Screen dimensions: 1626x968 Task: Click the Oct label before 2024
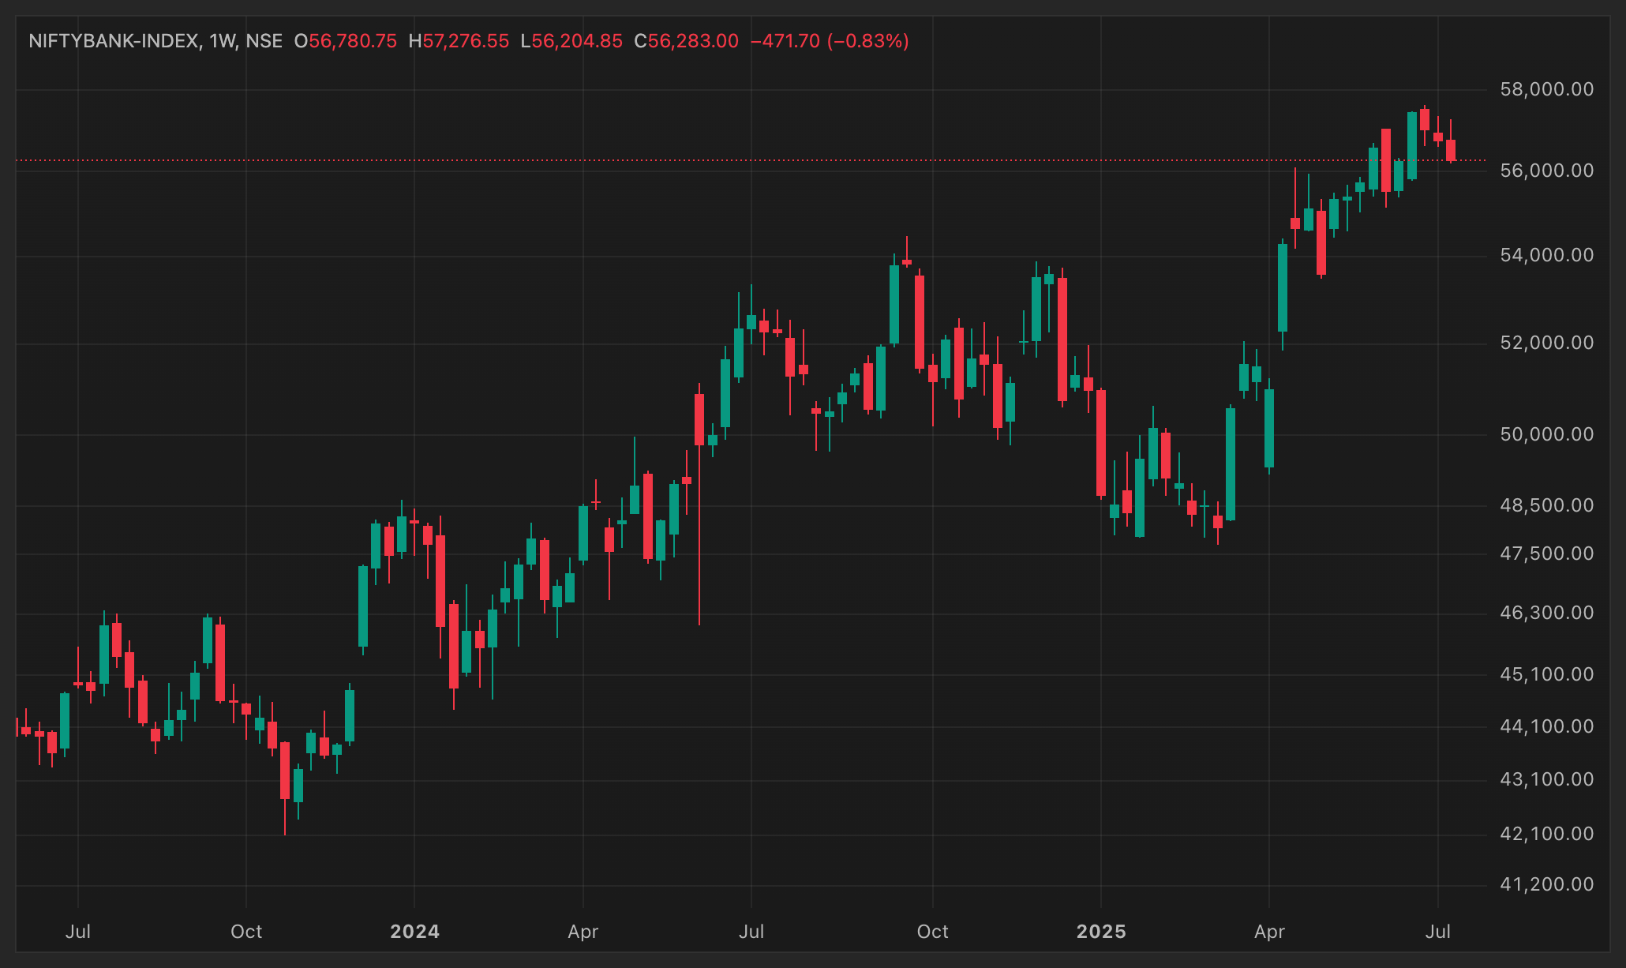tap(246, 932)
